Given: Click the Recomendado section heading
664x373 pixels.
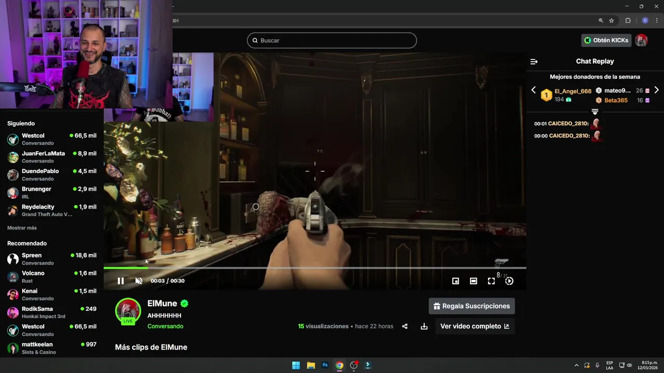Looking at the screenshot, I should tap(27, 243).
